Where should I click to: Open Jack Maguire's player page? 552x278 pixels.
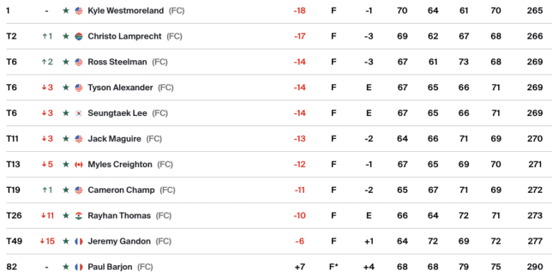(115, 139)
